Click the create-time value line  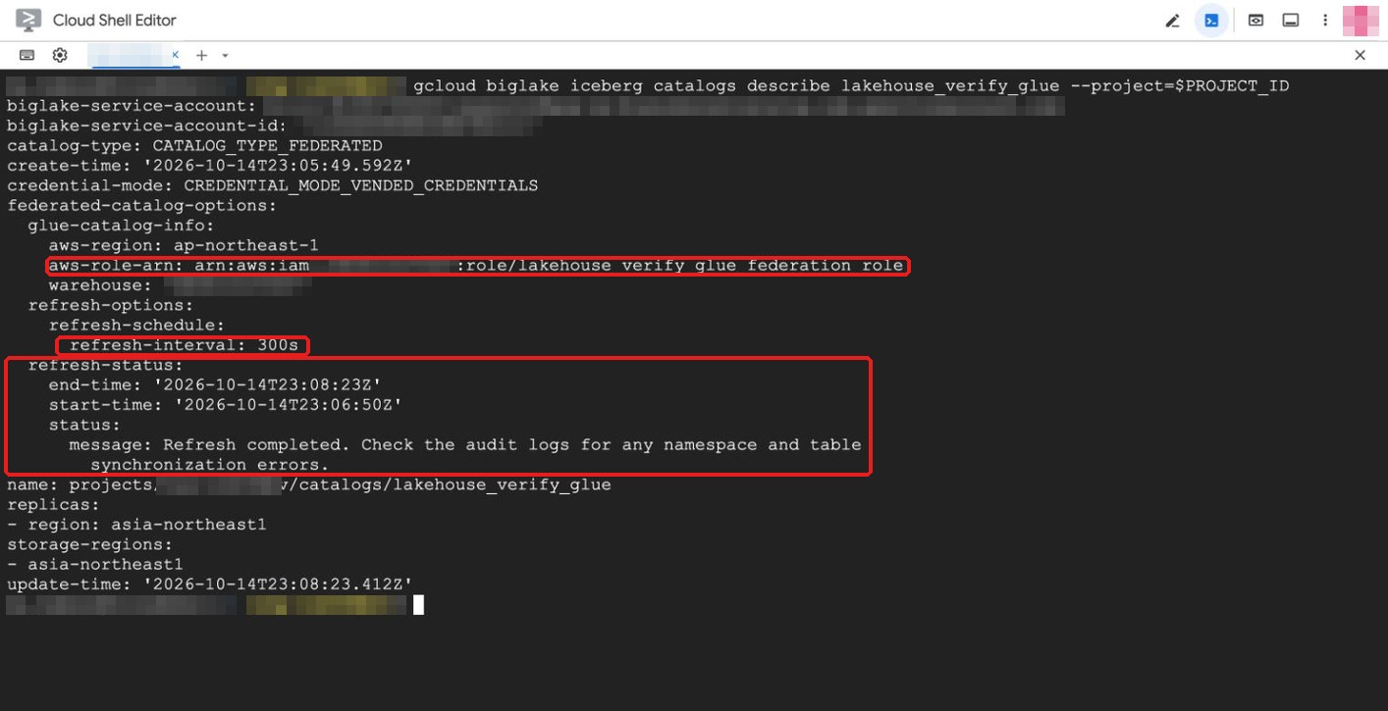210,166
